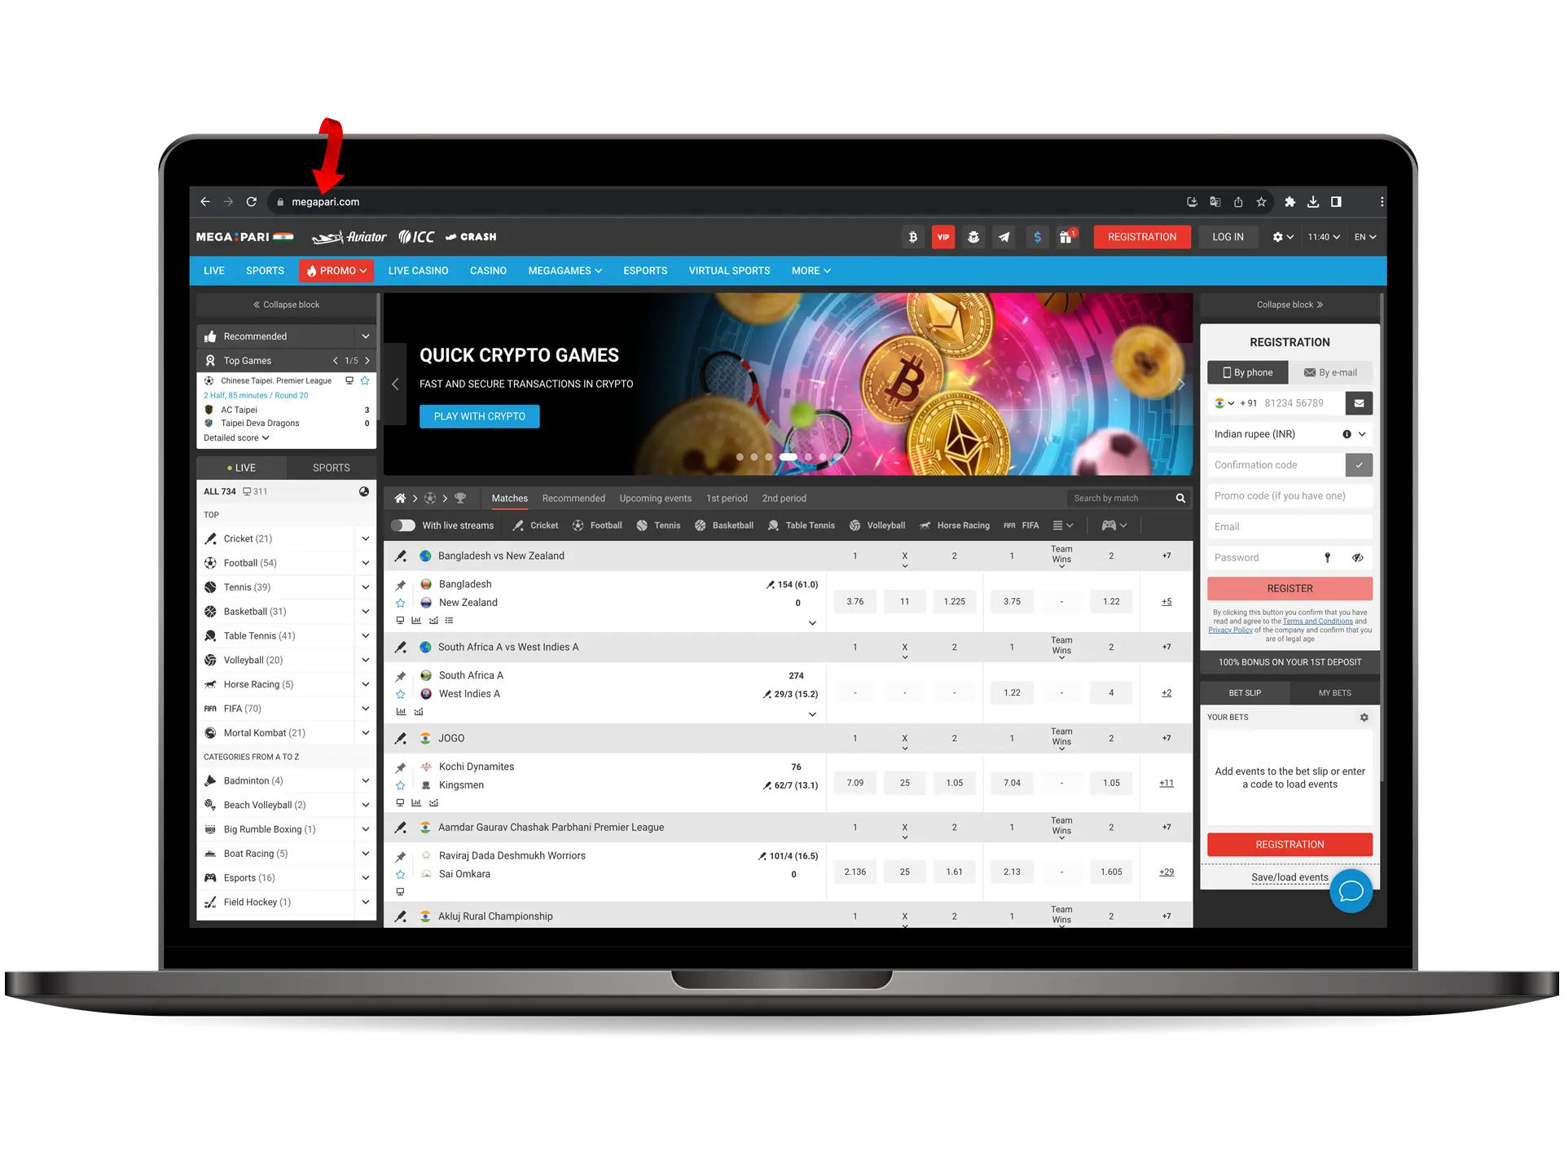Click REGISTER button in registration form
Screen dimensions: 1564x1173
tap(1289, 588)
